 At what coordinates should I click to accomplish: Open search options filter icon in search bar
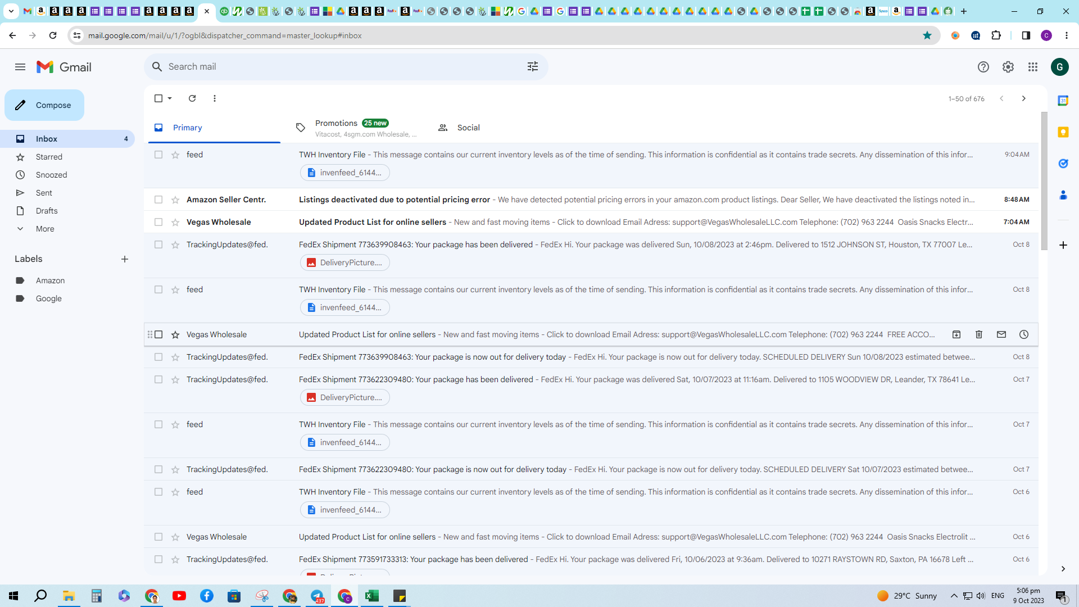[533, 66]
